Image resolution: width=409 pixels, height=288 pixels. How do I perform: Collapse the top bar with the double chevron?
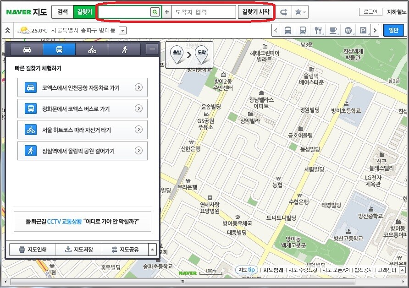pos(8,31)
